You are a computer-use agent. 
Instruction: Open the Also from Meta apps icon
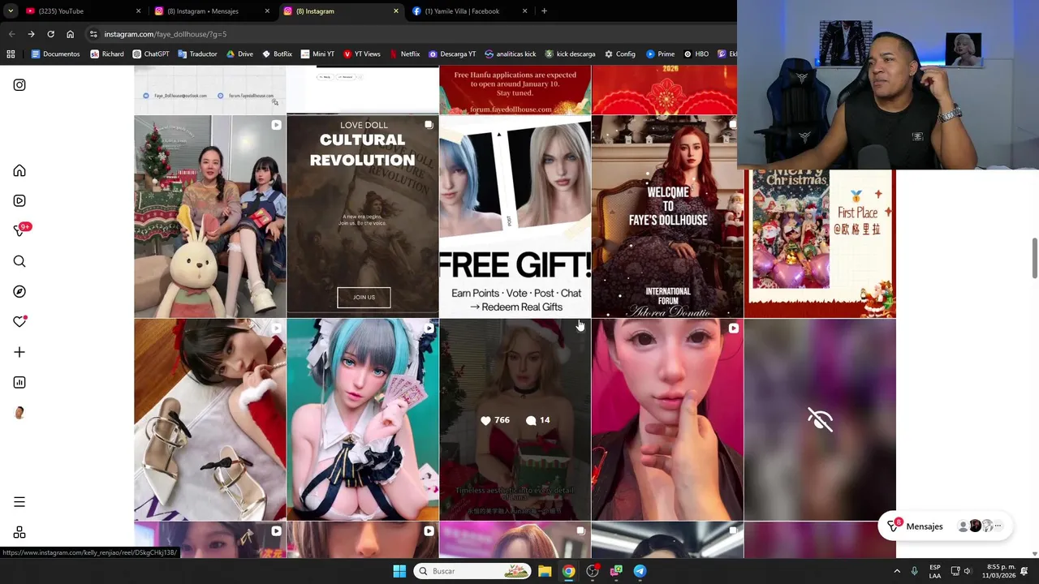point(19,532)
